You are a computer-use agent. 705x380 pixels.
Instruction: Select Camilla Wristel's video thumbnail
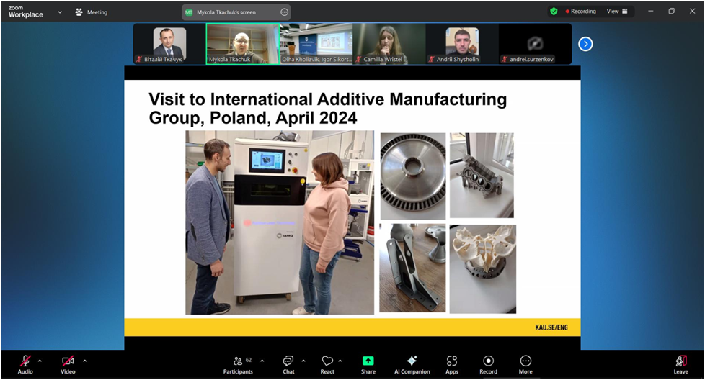coord(389,44)
